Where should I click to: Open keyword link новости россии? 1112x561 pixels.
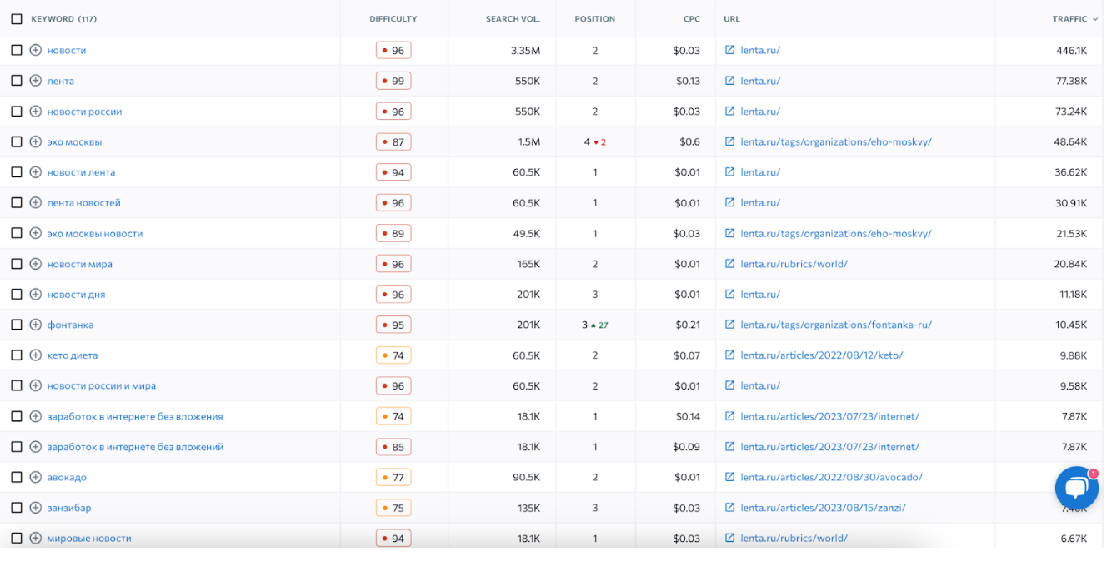[84, 112]
